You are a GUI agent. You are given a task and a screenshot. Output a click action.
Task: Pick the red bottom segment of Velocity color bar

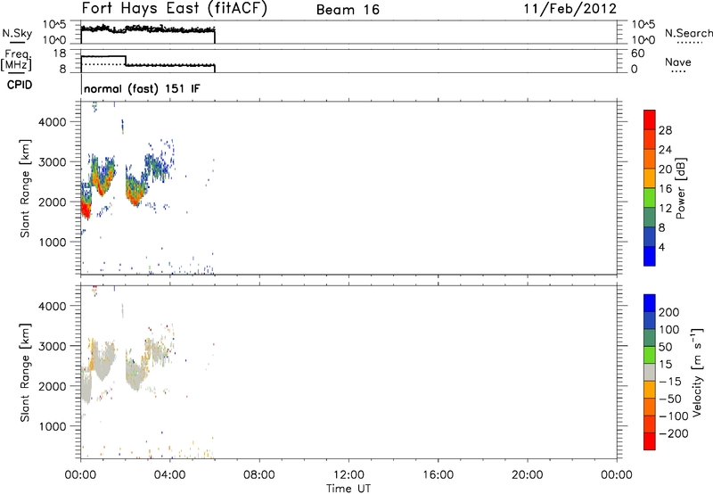(x=650, y=441)
